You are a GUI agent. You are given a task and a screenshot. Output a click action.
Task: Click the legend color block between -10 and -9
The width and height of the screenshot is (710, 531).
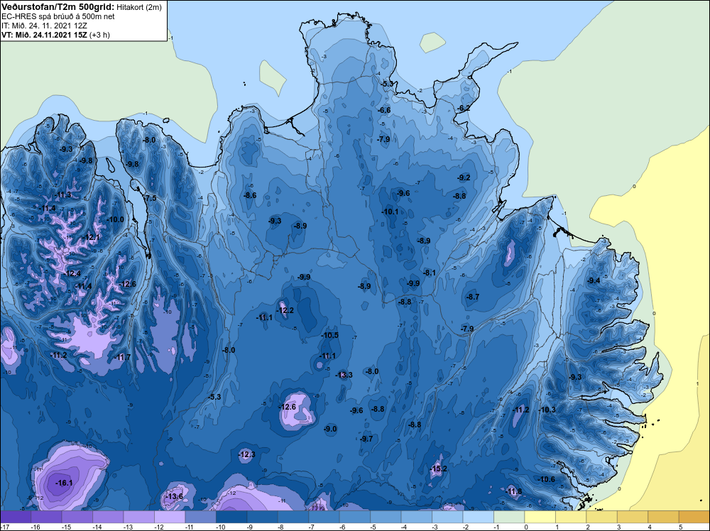pos(231,517)
